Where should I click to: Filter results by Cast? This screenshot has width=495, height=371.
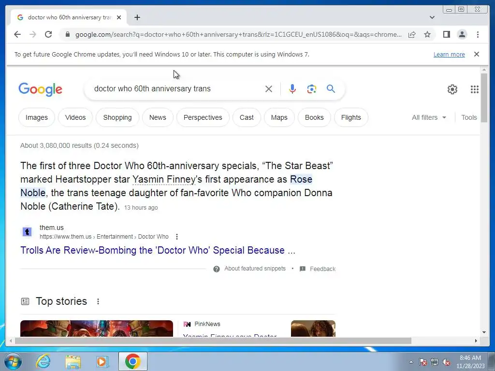coord(247,117)
